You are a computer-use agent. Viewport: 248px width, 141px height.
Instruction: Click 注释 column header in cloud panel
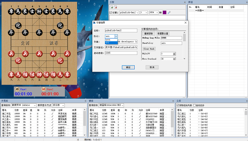pos(201,110)
